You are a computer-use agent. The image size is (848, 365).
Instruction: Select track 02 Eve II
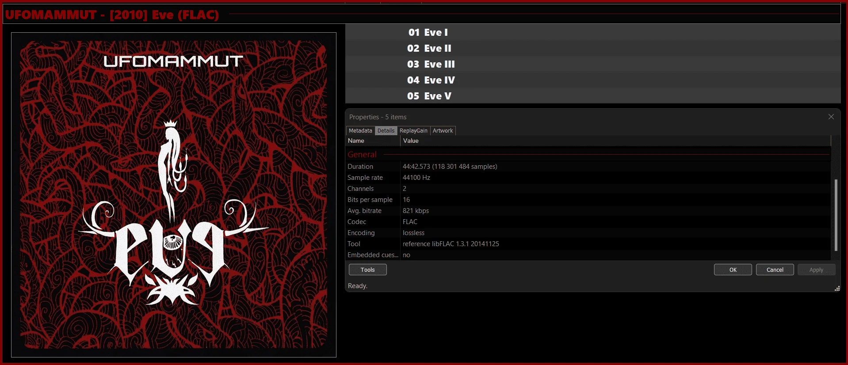[593, 48]
